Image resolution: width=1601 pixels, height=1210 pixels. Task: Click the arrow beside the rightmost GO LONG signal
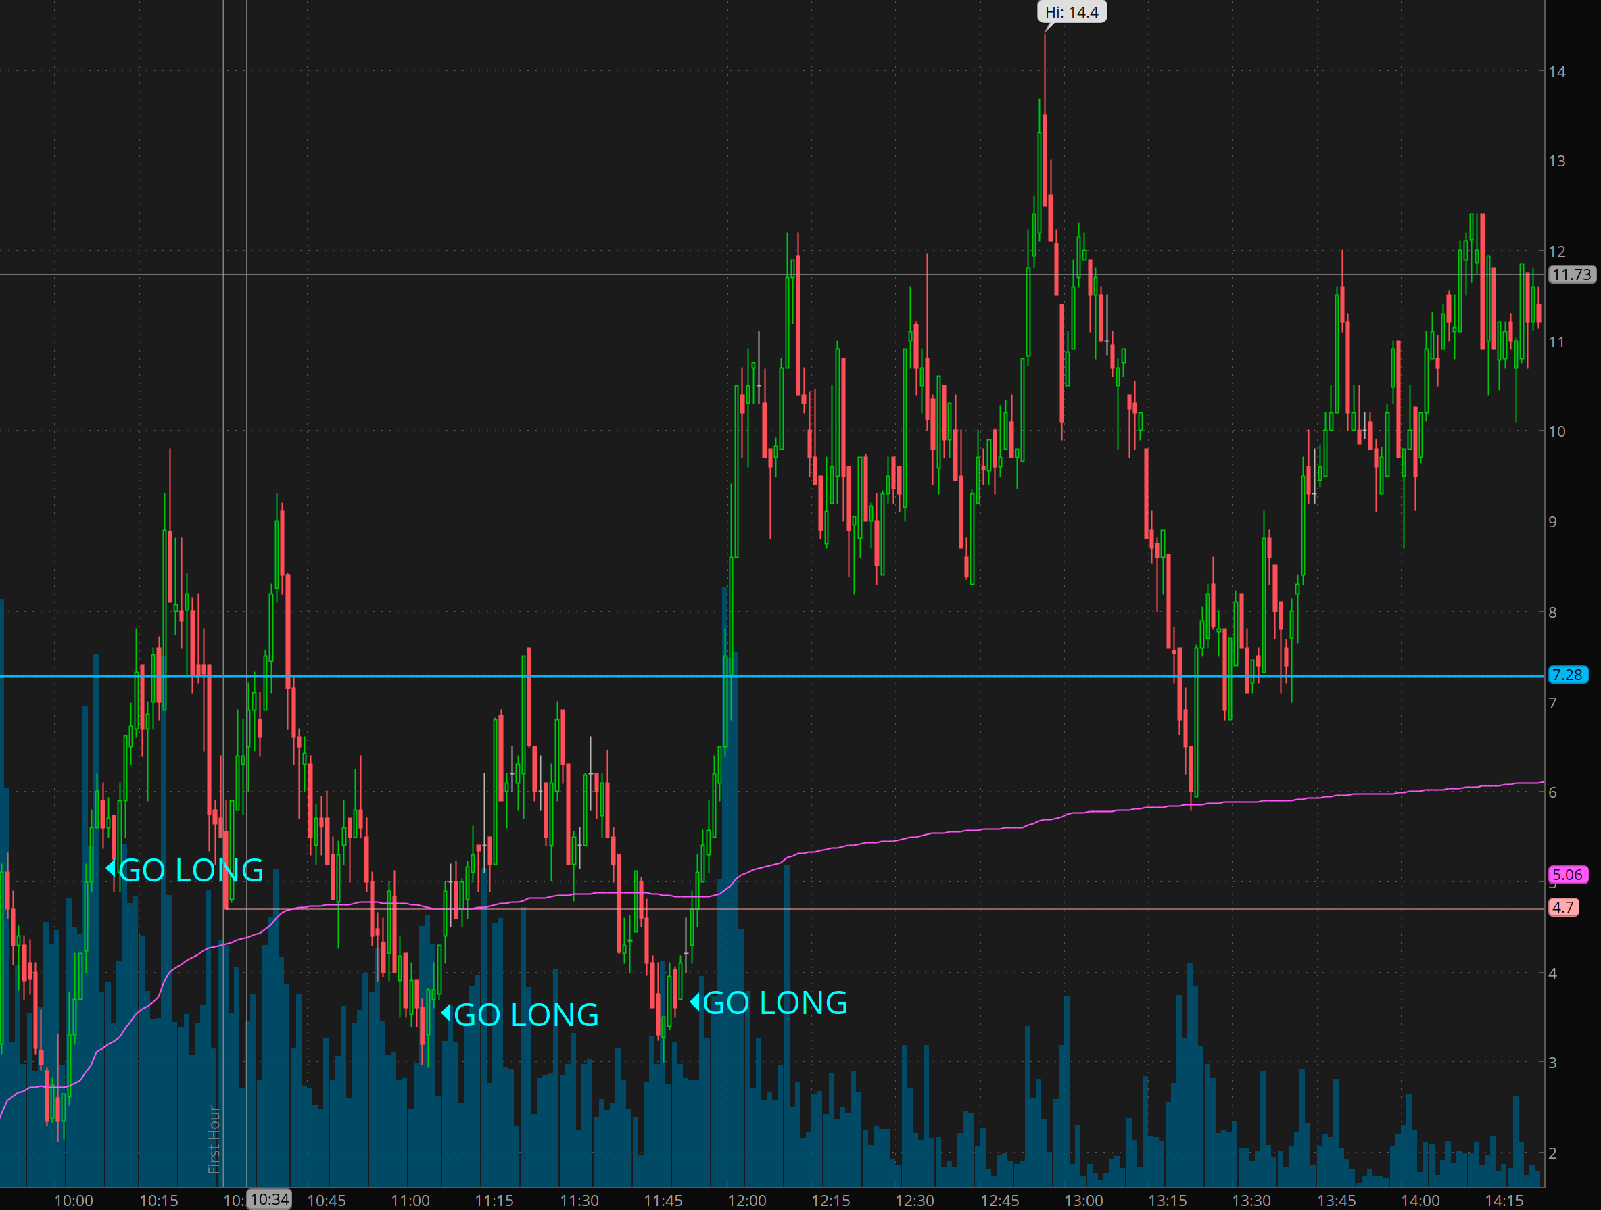pos(695,1002)
